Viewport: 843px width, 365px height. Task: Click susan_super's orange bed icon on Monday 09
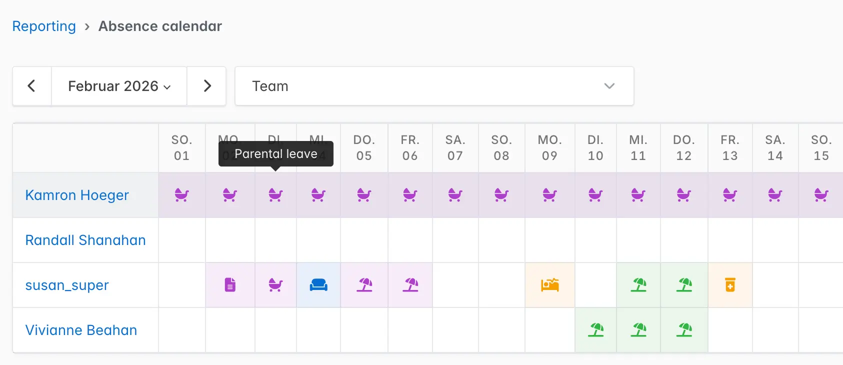(549, 285)
